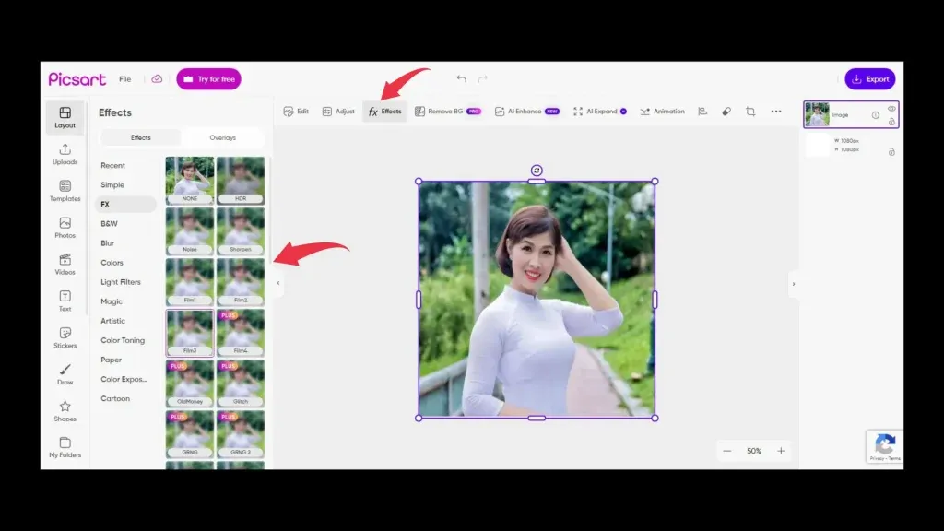Viewport: 944px width, 531px height.
Task: Open the fx Effects tool
Action: pos(384,112)
